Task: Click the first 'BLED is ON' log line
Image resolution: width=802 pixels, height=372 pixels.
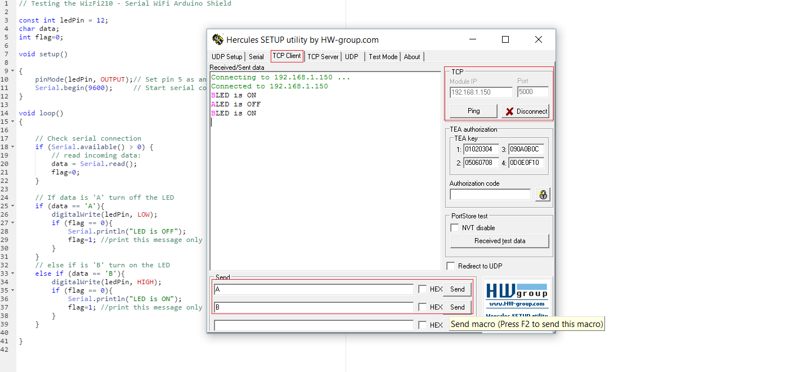Action: [x=234, y=95]
